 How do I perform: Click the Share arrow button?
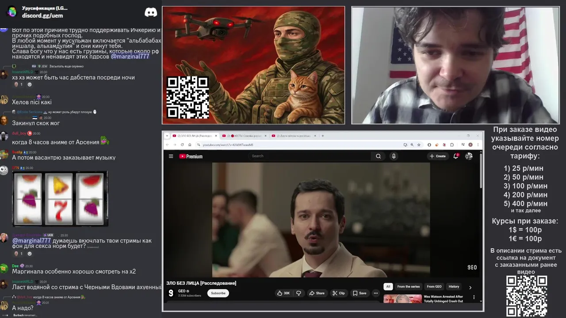317,293
